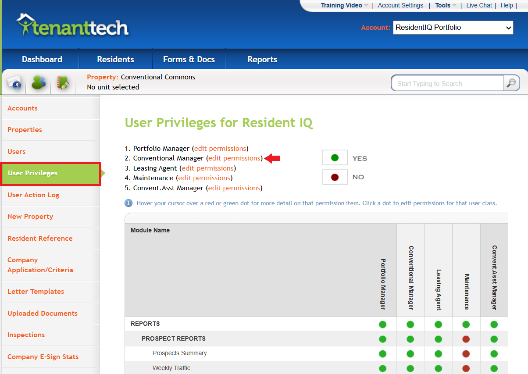
Task: Click the tenanttech logo
Action: [x=72, y=25]
